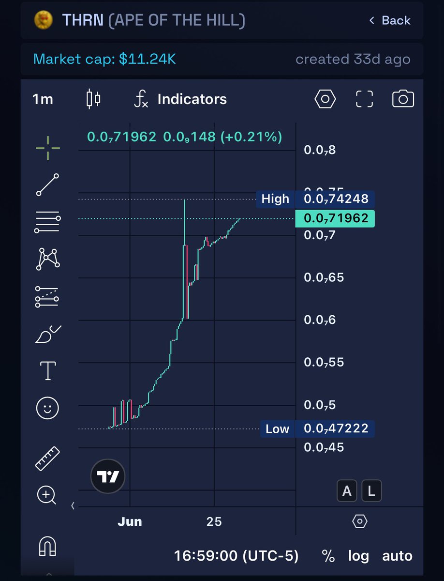
Task: Select the ruler measure tool
Action: pyautogui.click(x=47, y=459)
